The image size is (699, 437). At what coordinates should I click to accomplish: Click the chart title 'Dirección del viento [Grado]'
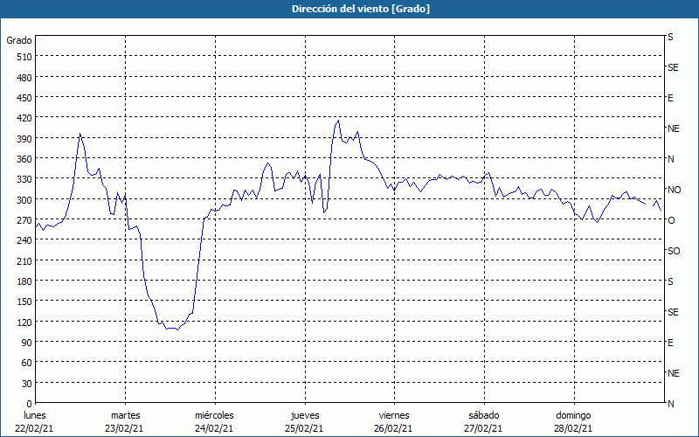pos(361,9)
